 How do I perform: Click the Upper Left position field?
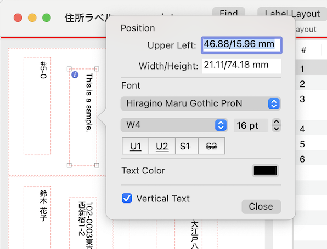[x=241, y=45]
